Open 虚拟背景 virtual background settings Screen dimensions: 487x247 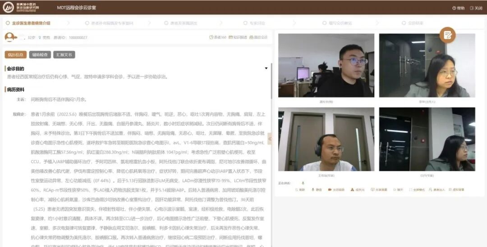coord(456,190)
